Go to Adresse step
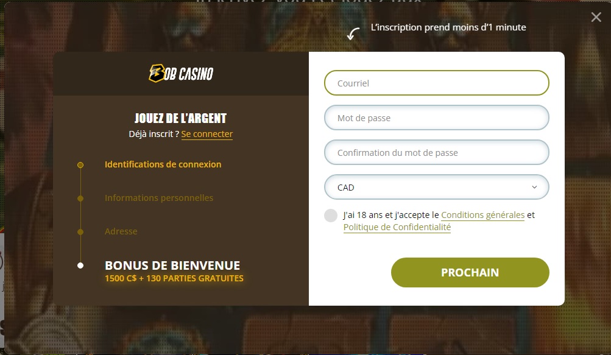Viewport: 611px width, 355px height. (121, 231)
